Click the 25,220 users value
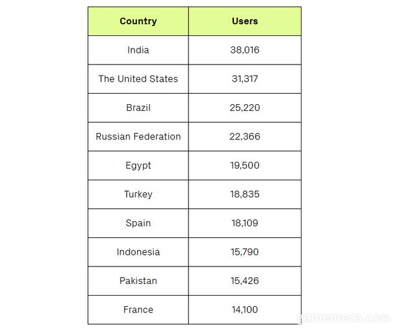Viewport: 397px width, 331px height. coord(244,108)
